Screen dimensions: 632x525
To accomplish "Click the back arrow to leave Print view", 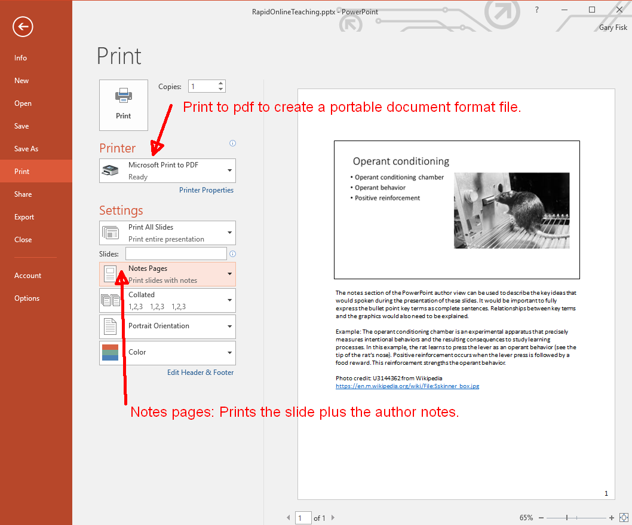I will pos(23,27).
